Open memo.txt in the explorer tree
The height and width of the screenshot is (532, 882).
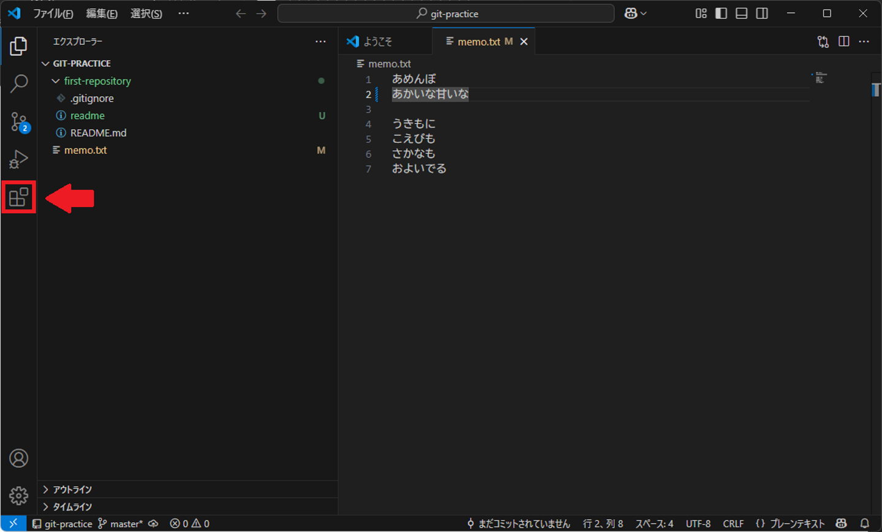point(86,150)
